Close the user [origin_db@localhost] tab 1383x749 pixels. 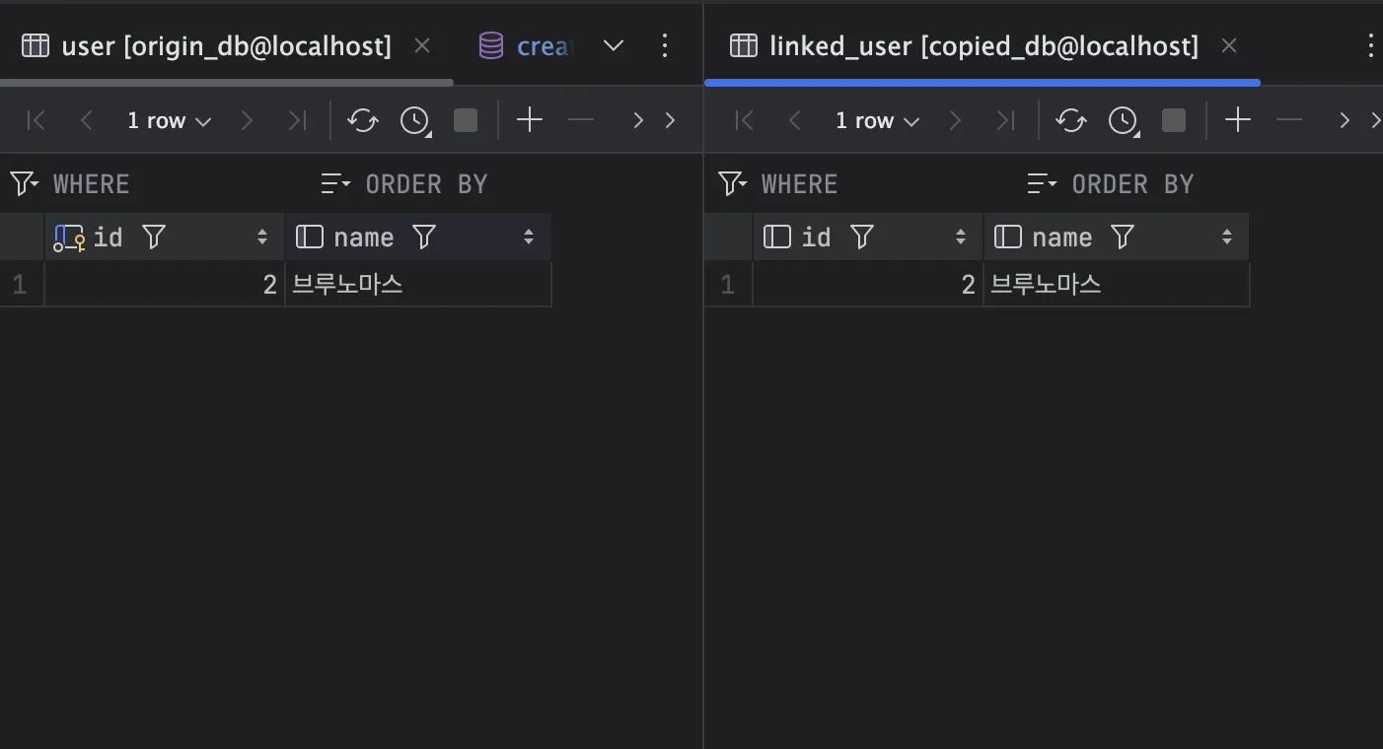[422, 45]
